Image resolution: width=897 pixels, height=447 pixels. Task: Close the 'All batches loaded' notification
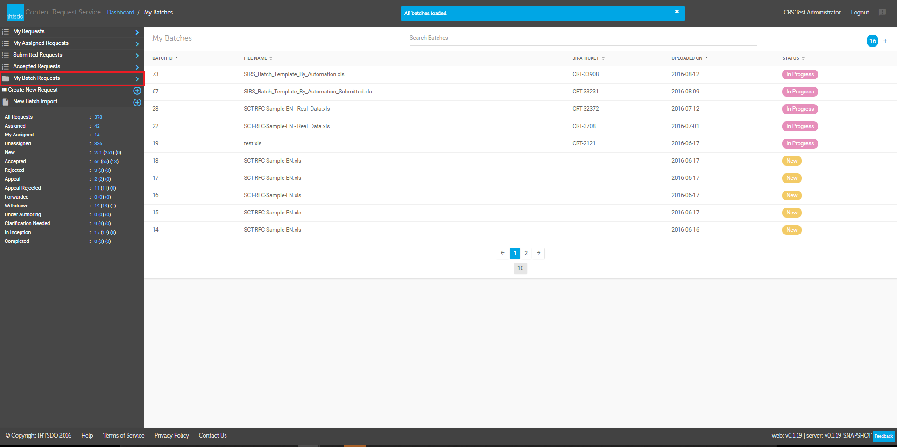pos(677,12)
